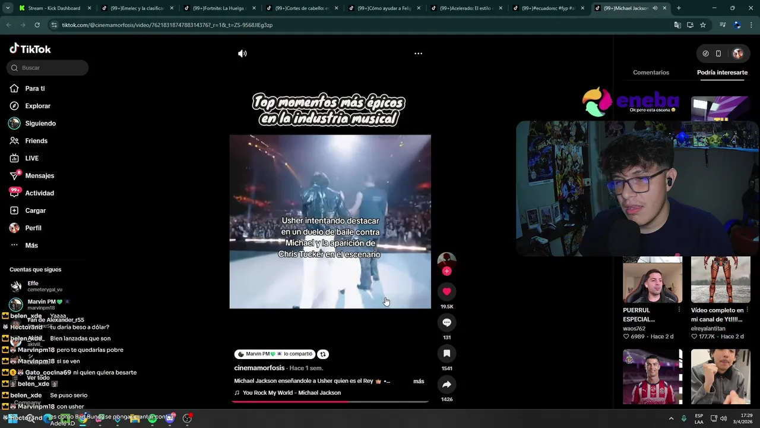Open the Cristiano Ronaldo jersey video thumbnail
Screen dimensions: 760x428
pyautogui.click(x=653, y=377)
